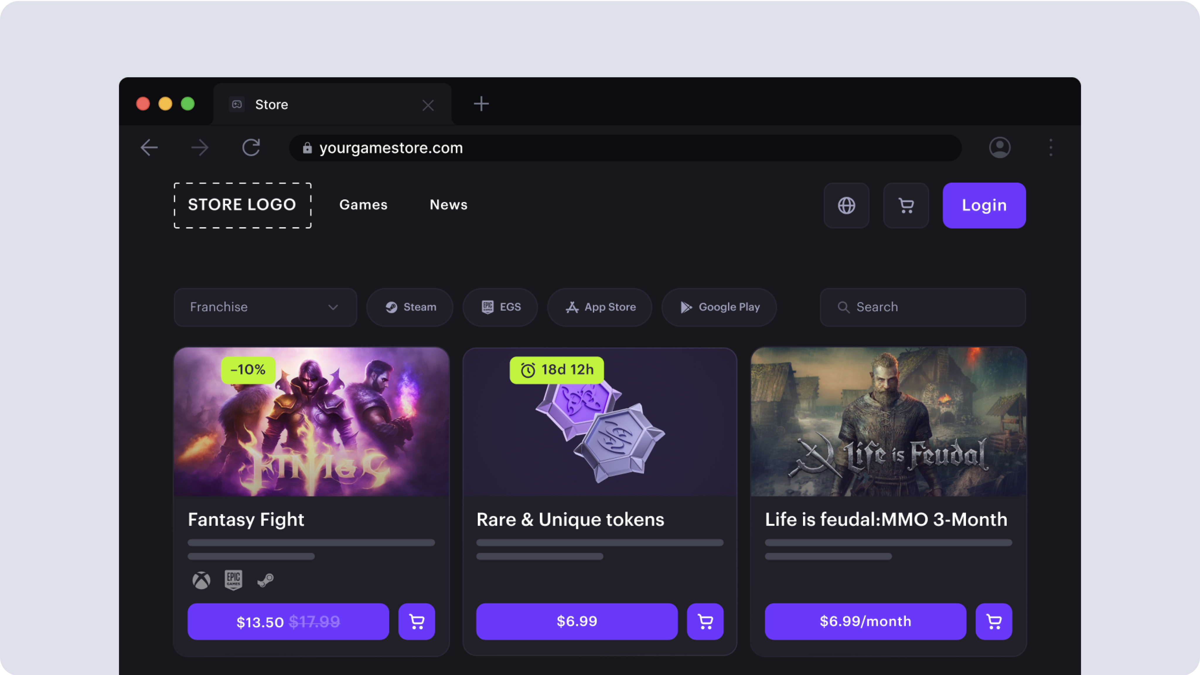
Task: Expand the Franchise dropdown
Action: (265, 307)
